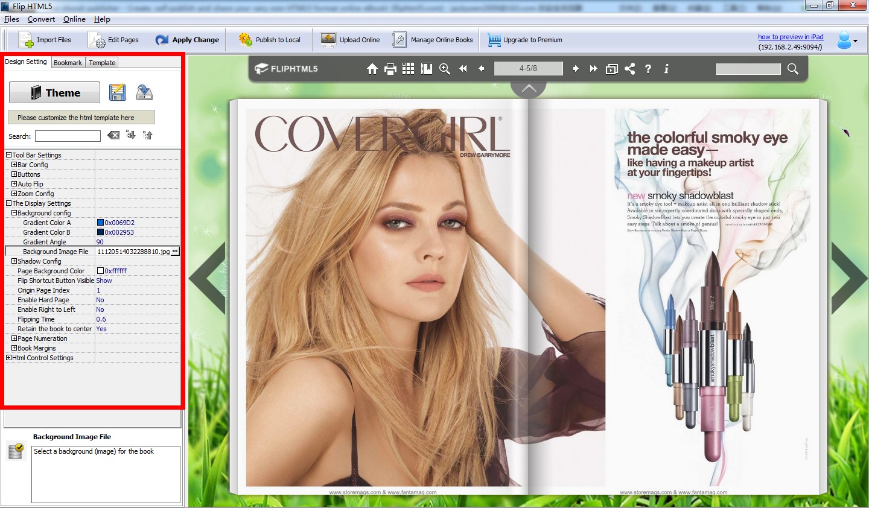Jump to the first page
This screenshot has width=869, height=508.
(x=463, y=69)
